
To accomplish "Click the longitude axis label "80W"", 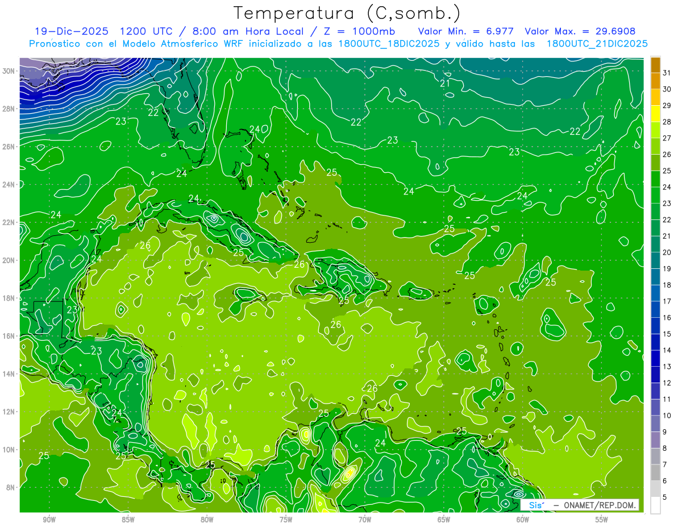I will click(x=207, y=520).
